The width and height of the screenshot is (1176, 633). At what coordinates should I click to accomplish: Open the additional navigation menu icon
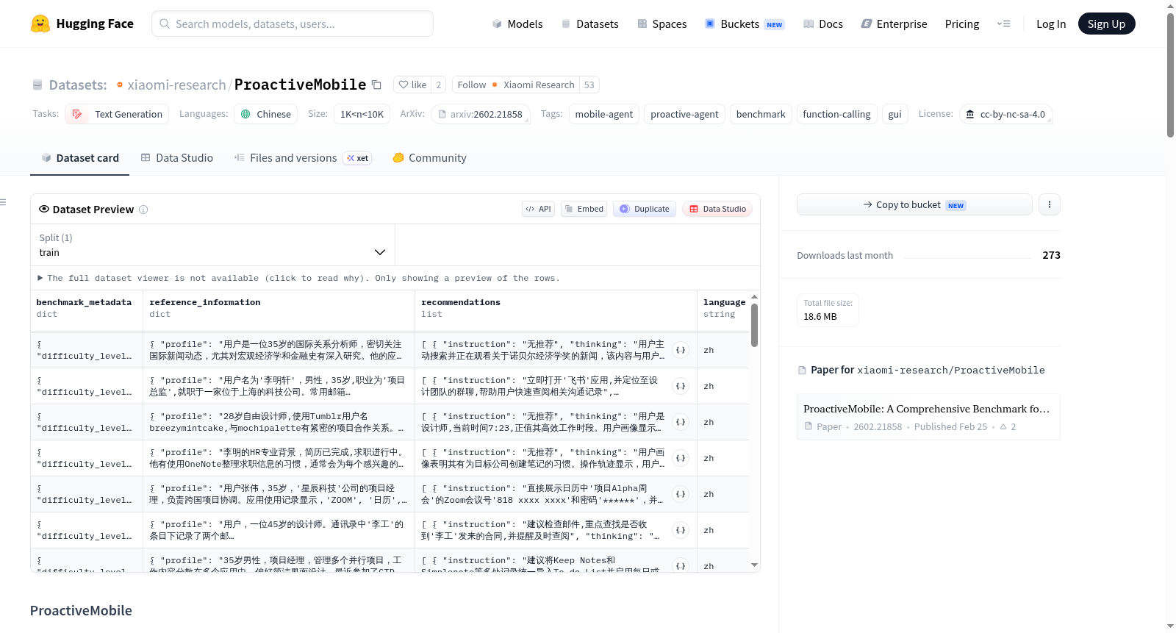[x=1003, y=24]
